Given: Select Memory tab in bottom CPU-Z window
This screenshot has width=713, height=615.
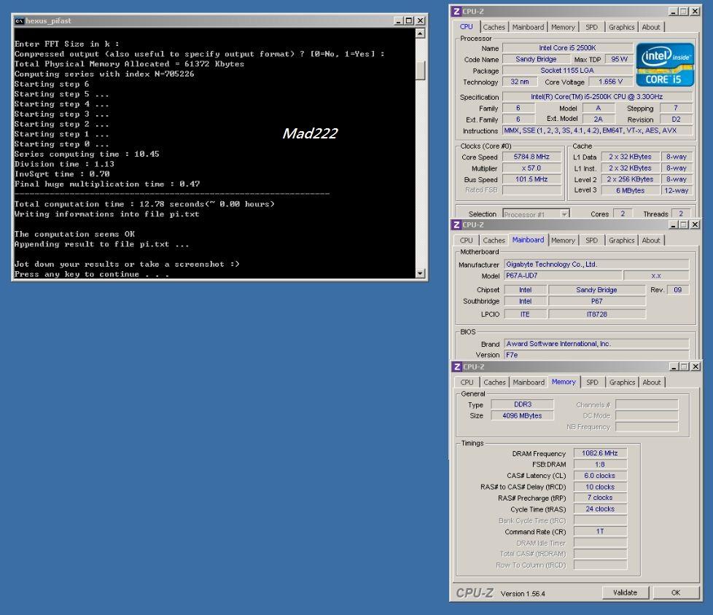Looking at the screenshot, I should point(564,383).
